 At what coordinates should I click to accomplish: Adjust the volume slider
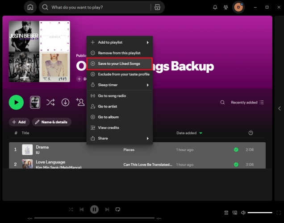point(260,213)
